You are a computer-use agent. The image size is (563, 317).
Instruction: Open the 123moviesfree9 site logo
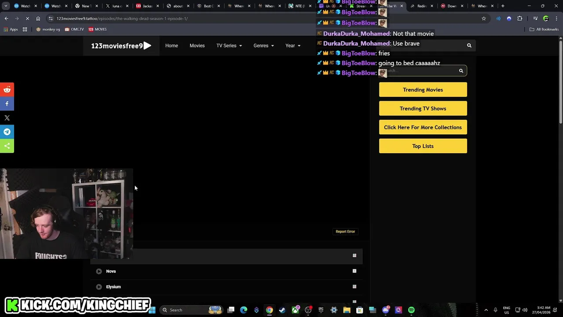click(x=121, y=46)
